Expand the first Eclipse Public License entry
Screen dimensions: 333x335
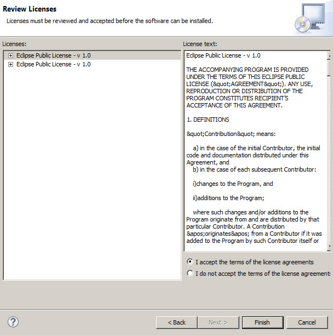(x=10, y=55)
